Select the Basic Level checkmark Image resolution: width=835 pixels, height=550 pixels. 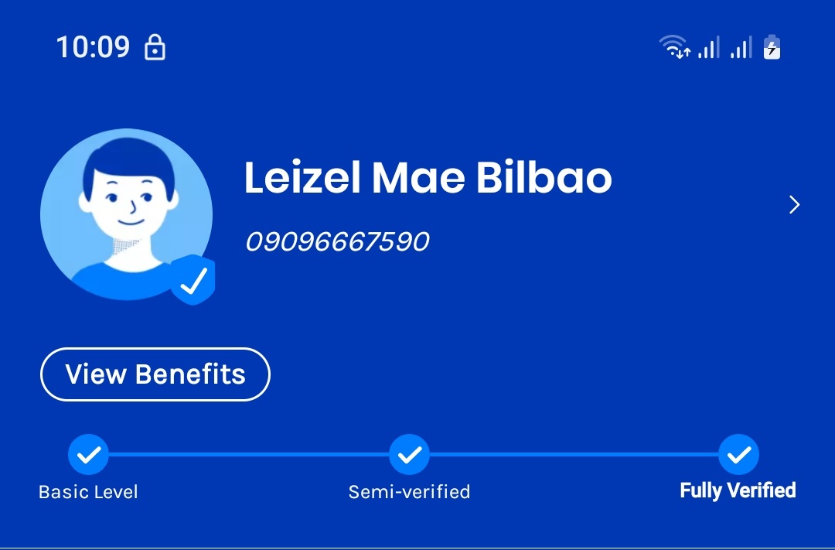[88, 455]
